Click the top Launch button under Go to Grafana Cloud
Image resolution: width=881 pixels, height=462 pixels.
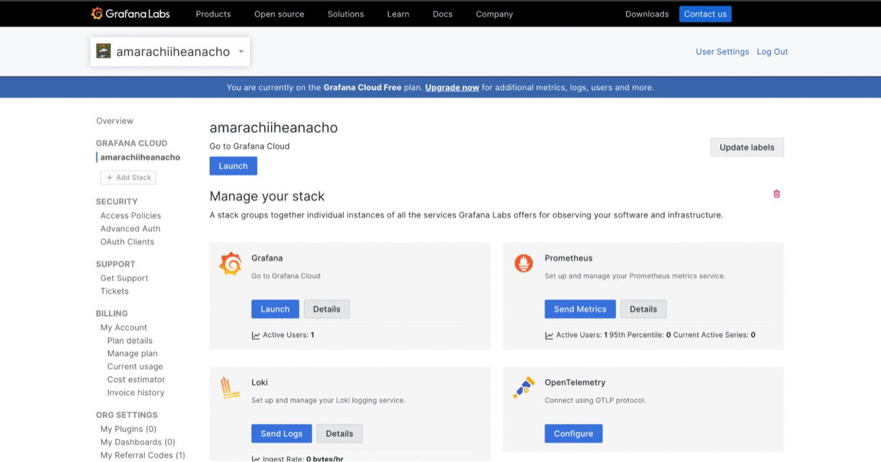click(x=233, y=166)
